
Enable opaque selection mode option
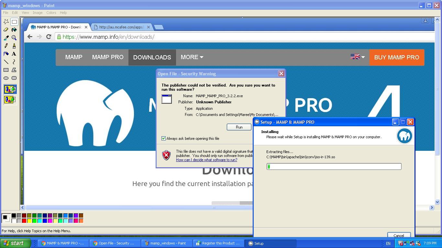tap(10, 89)
